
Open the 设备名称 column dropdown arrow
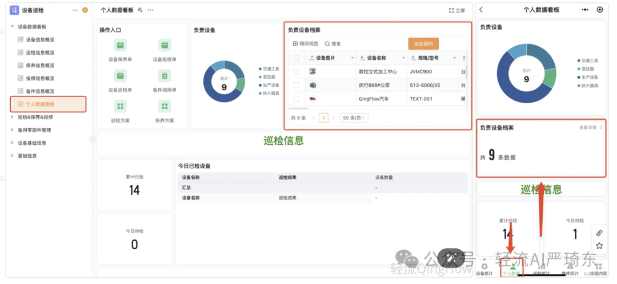tap(403, 58)
